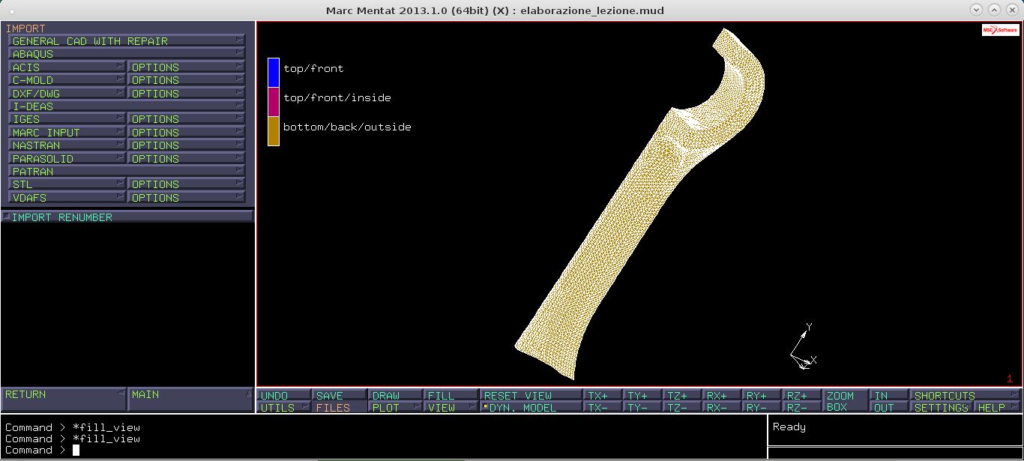Open OPTIONS next to C-MOLD
The image size is (1024, 461).
tap(187, 80)
